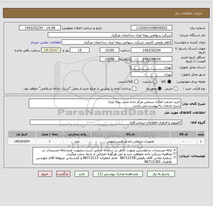Click the نام کالا column header

click(130, 134)
